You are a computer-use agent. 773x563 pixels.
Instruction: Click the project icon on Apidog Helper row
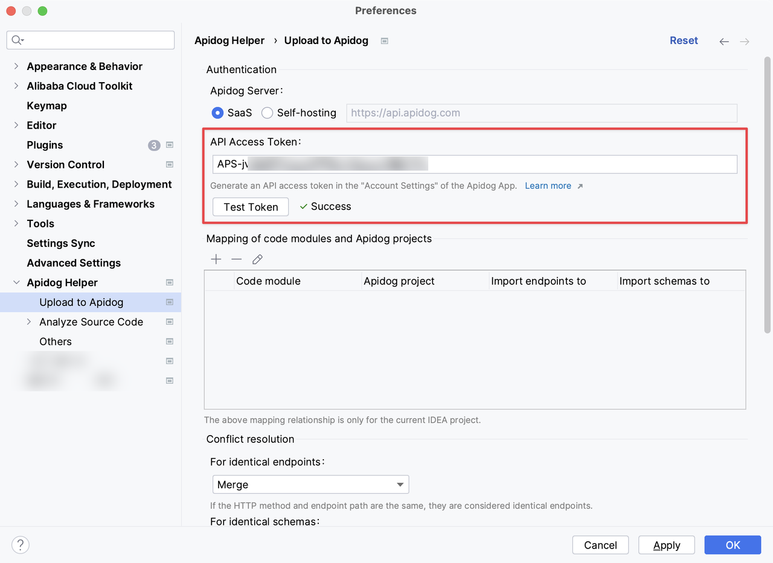point(170,282)
